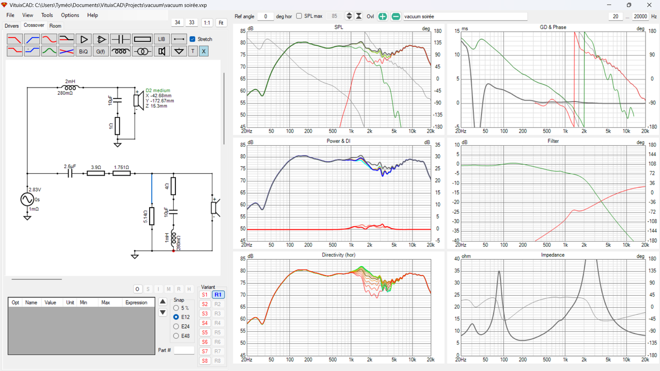Insert the buffer amplifier triangle component
This screenshot has width=660, height=371.
(x=84, y=39)
